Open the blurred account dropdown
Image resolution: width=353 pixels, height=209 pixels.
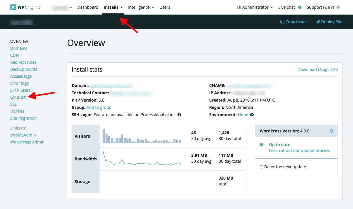click(62, 7)
